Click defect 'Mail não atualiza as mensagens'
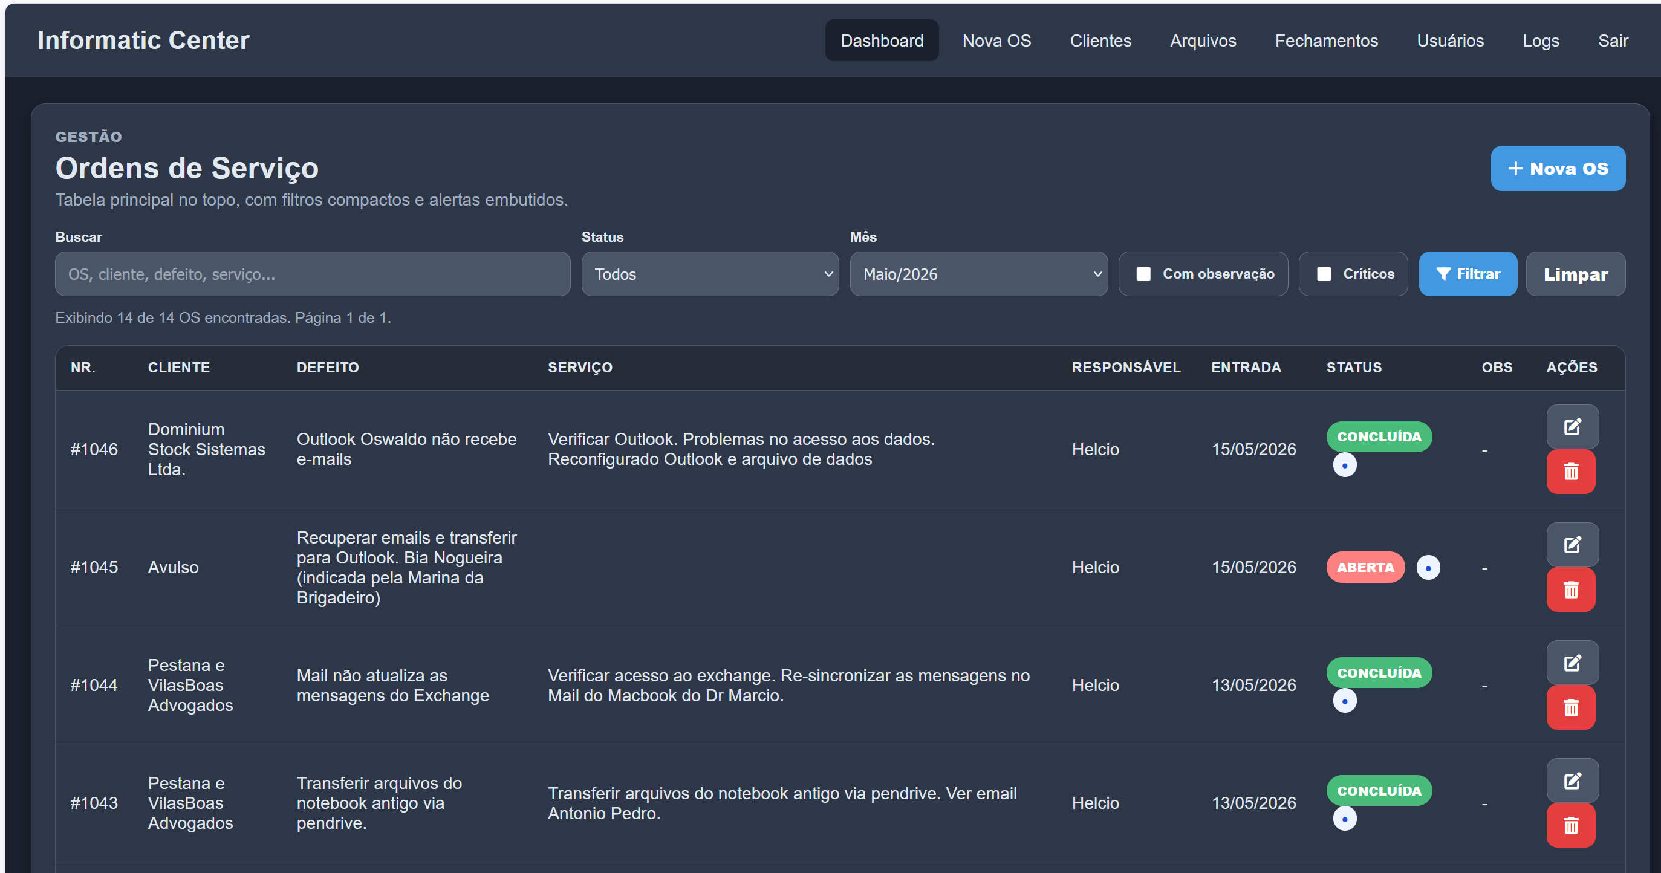The height and width of the screenshot is (873, 1661). click(x=392, y=686)
